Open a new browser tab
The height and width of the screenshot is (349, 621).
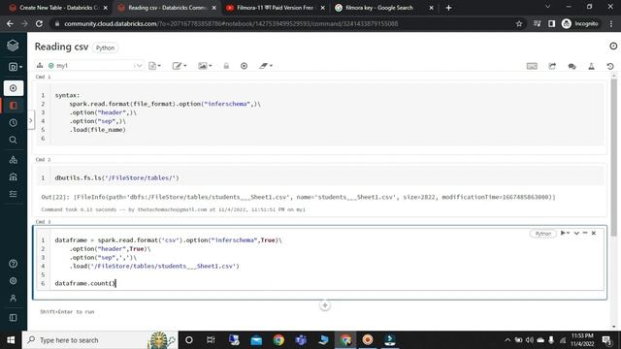coord(448,8)
